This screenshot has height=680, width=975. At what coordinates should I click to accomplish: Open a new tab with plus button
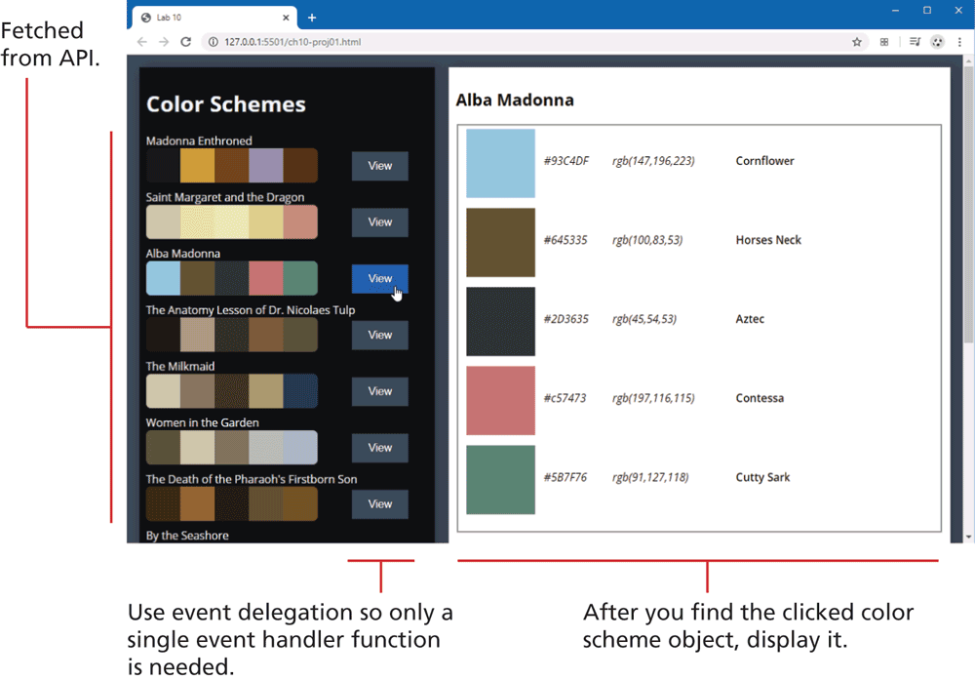312,18
